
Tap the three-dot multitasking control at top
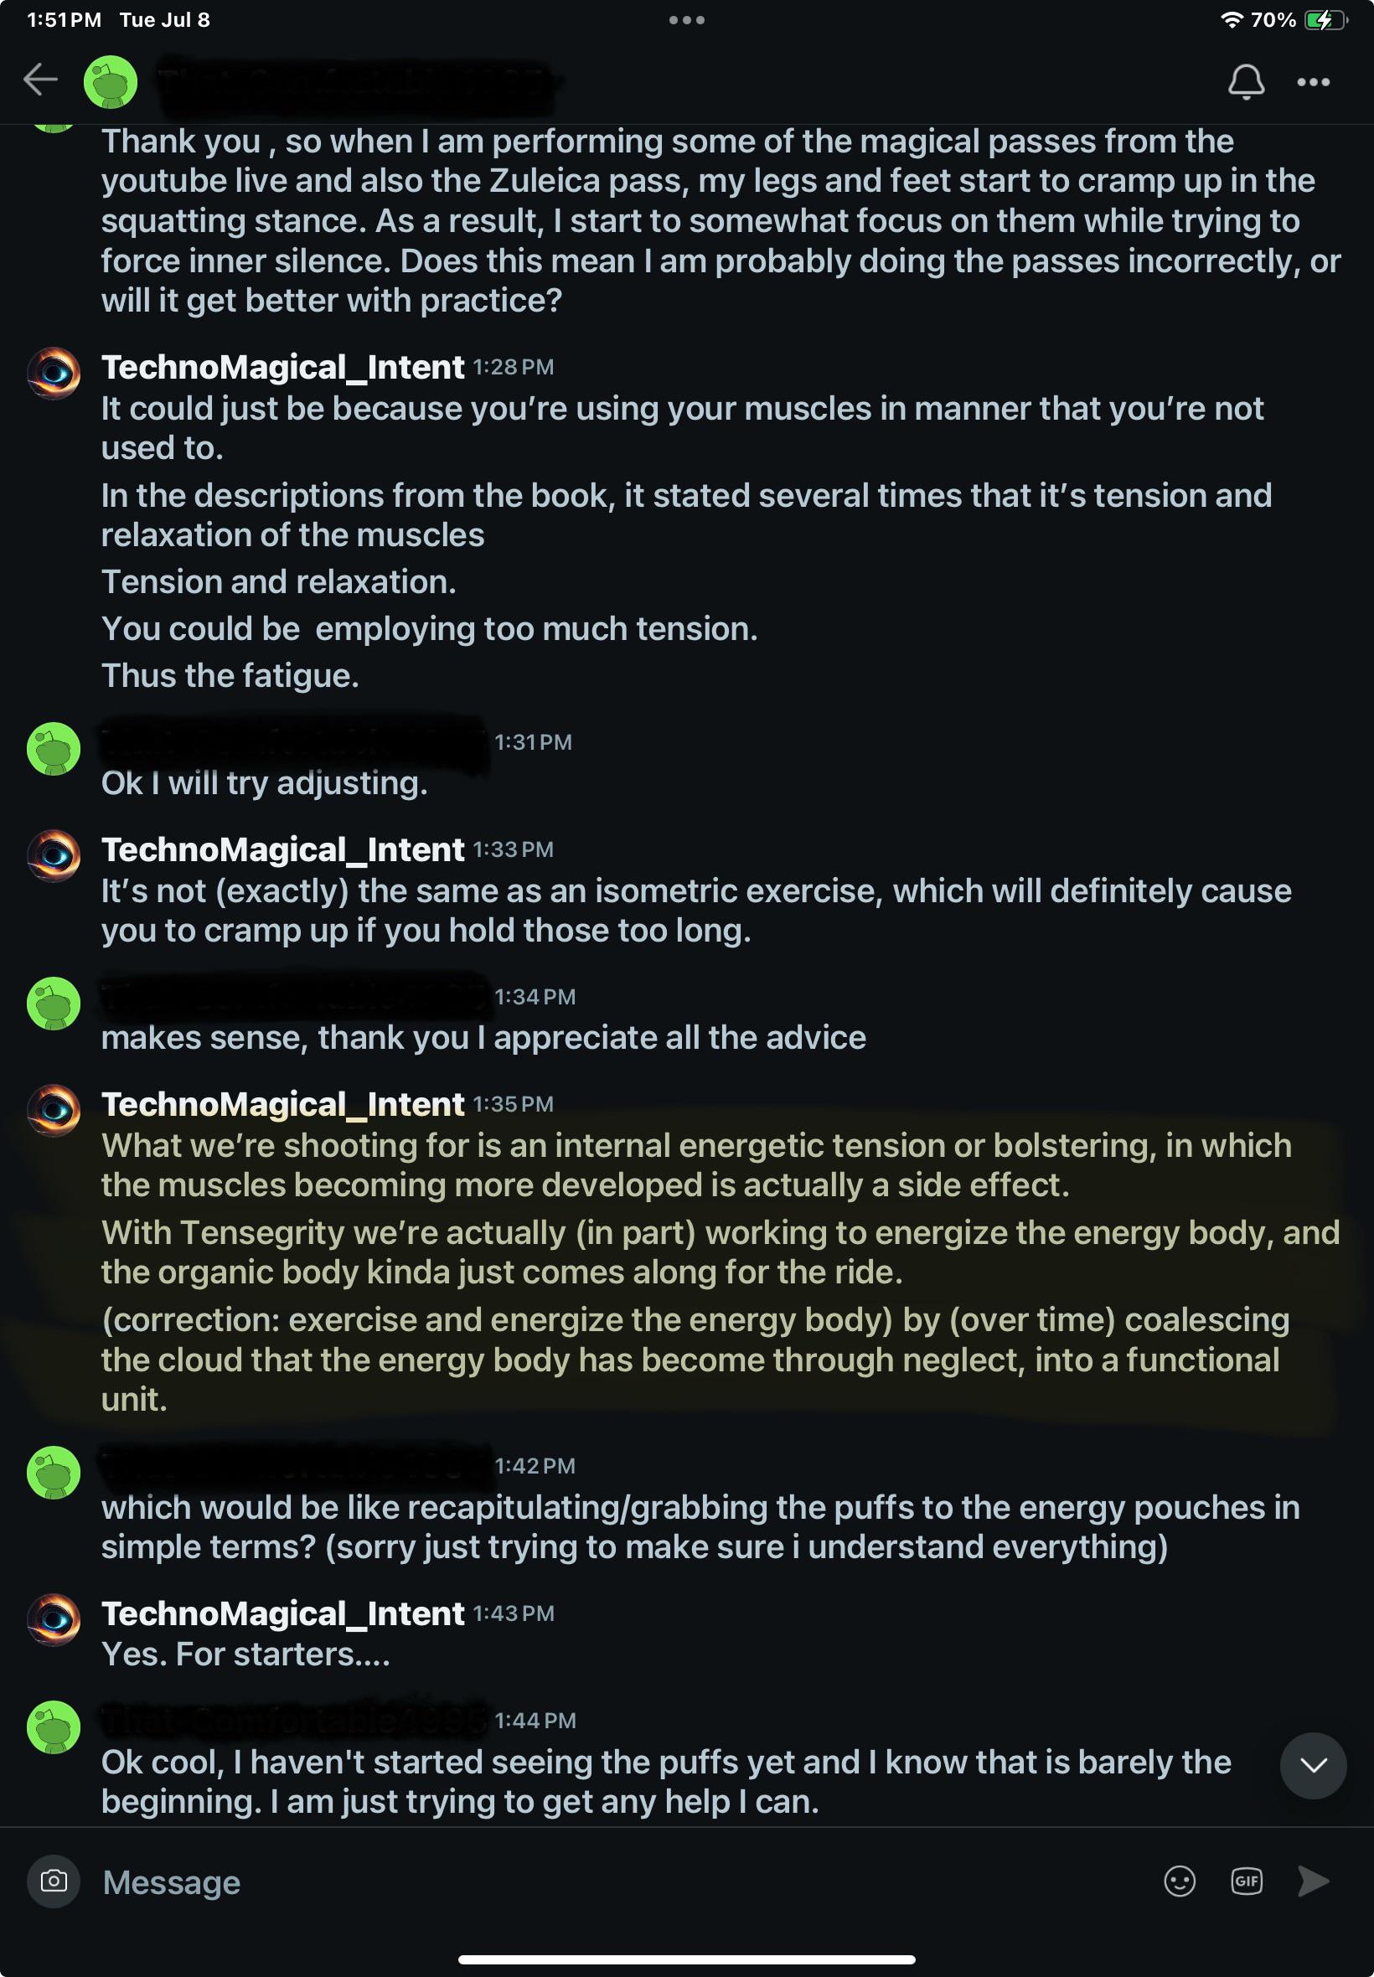click(686, 20)
